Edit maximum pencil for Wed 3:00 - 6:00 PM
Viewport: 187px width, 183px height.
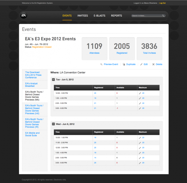pos(140,163)
